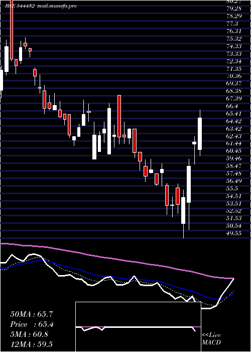Click the 63.42 price axis label
The image size is (251, 352).
(234, 128)
